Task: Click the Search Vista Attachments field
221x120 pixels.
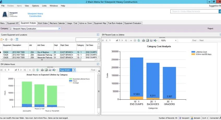Action: coord(194,11)
